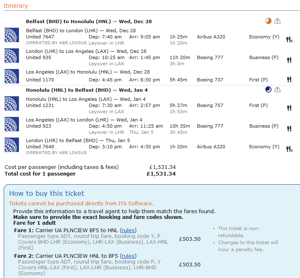Image resolution: width=300 pixels, height=278 pixels.
Task: Click the United logo beside flight United 1231
Action: pyautogui.click(x=12, y=103)
